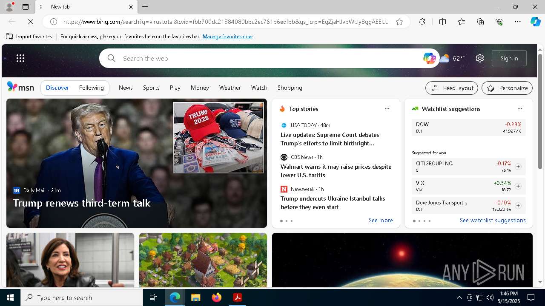This screenshot has width=545, height=306.
Task: Open Windows Start menu
Action: (10, 297)
